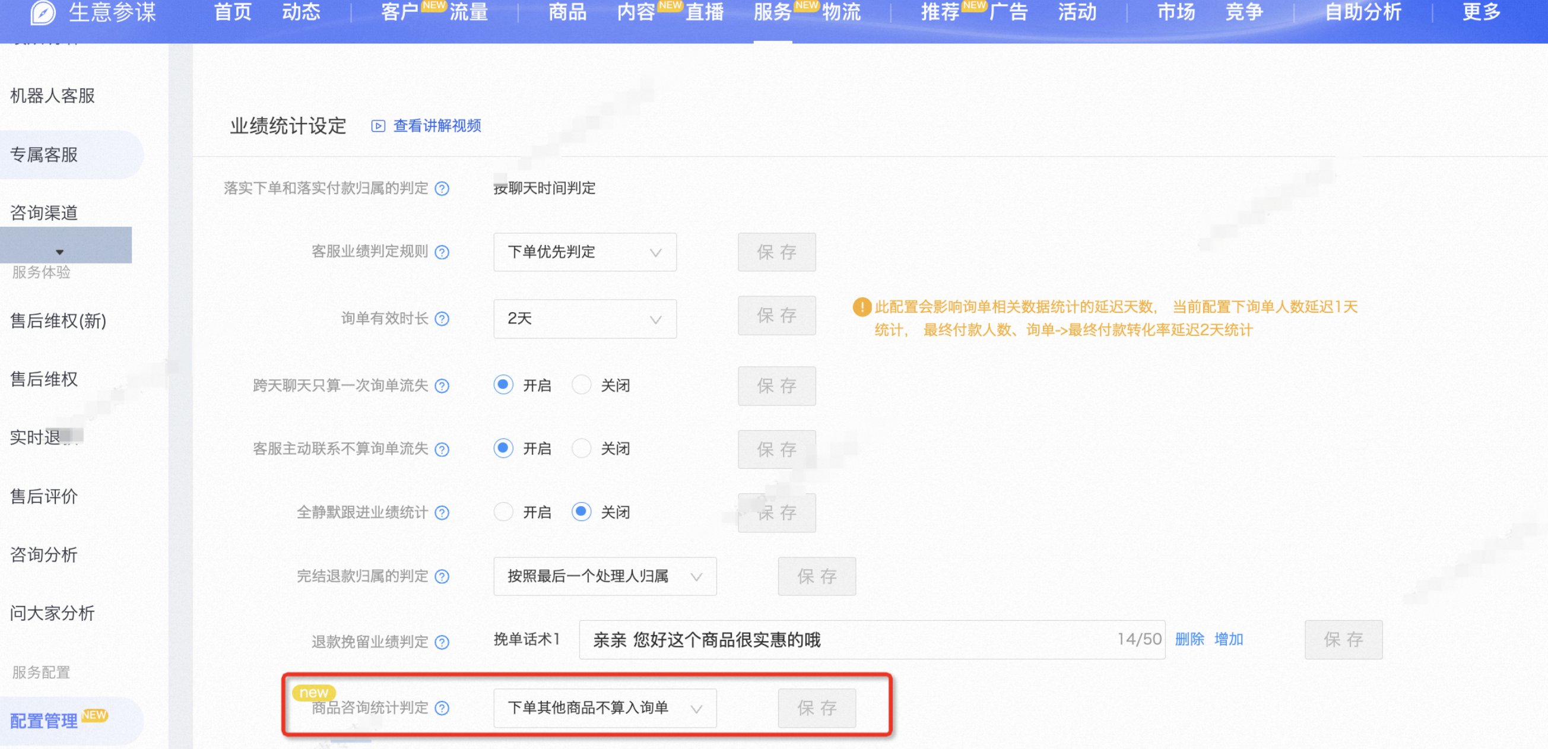Screen dimensions: 1548x749
Task: Select 关闭 for 跨天聊天只算一次询单流失
Action: 582,385
